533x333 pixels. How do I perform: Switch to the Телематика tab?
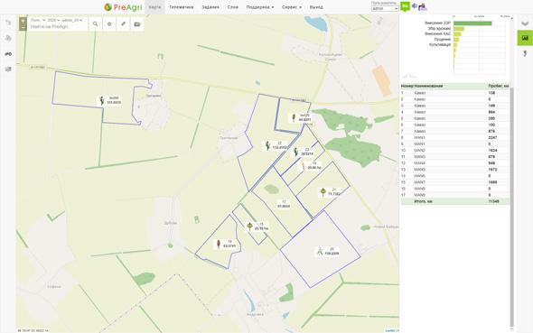pos(182,7)
